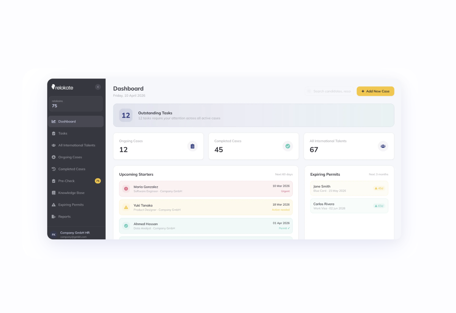Click the Permit ✓ status label
The image size is (456, 313).
[284, 228]
